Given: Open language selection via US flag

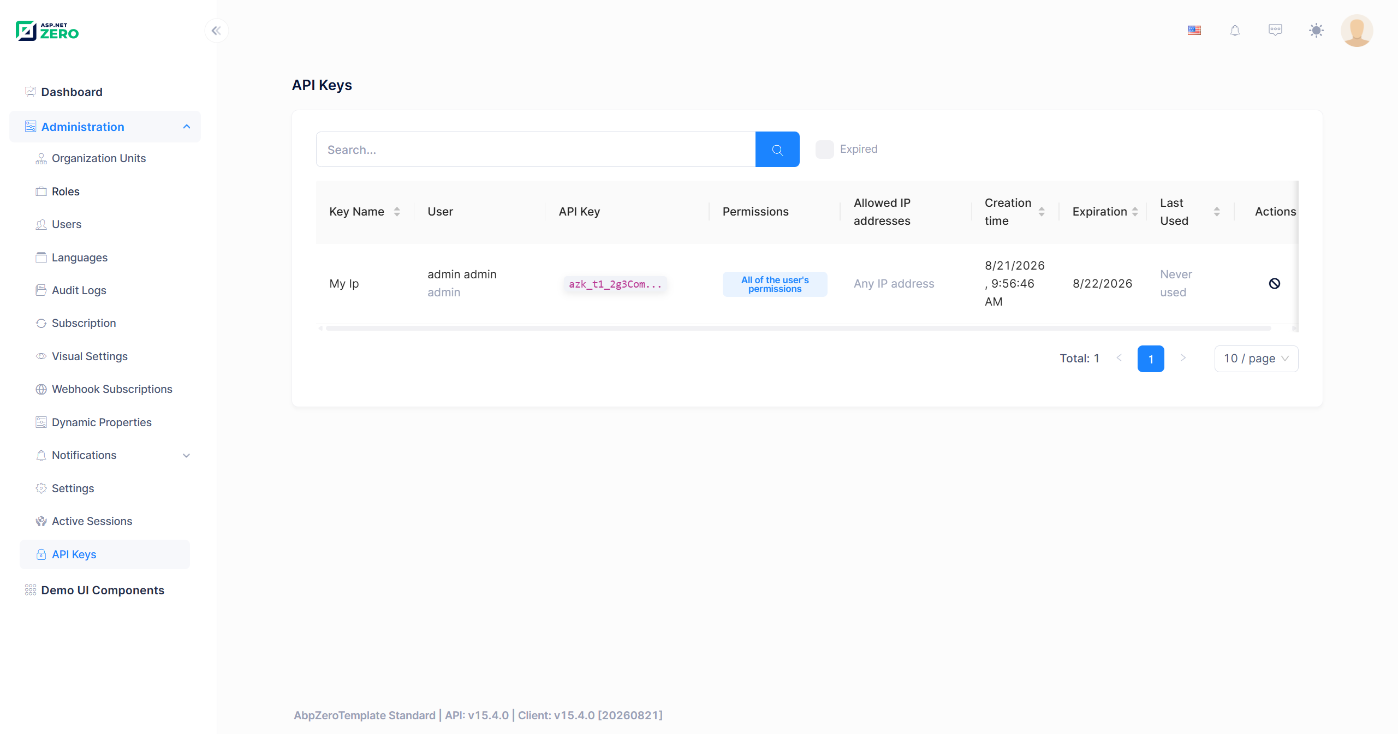Looking at the screenshot, I should pyautogui.click(x=1194, y=31).
